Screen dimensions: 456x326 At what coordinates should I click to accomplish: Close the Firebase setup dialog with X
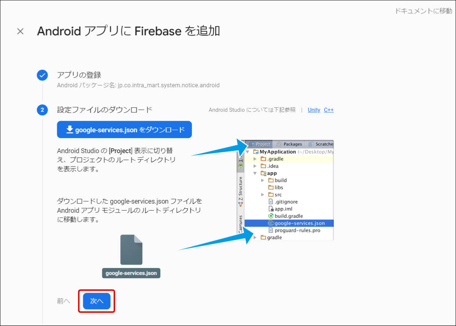(21, 32)
